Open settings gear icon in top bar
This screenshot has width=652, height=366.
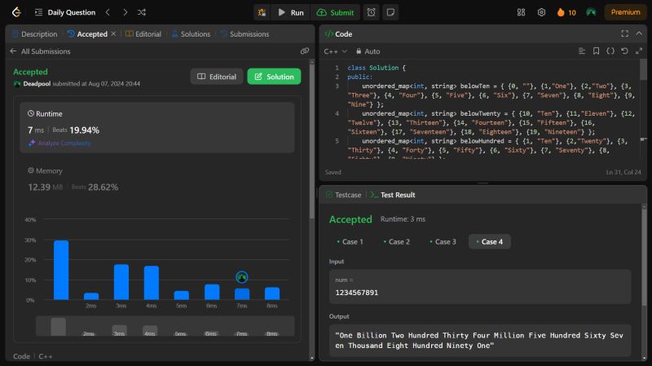click(541, 12)
